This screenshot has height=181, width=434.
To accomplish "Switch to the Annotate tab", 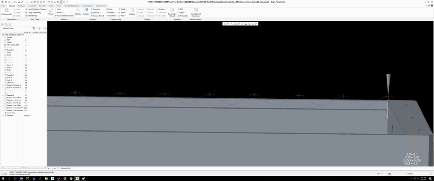I will (x=32, y=6).
